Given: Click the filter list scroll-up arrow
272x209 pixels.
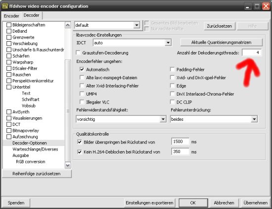Looking at the screenshot, I should [68, 25].
